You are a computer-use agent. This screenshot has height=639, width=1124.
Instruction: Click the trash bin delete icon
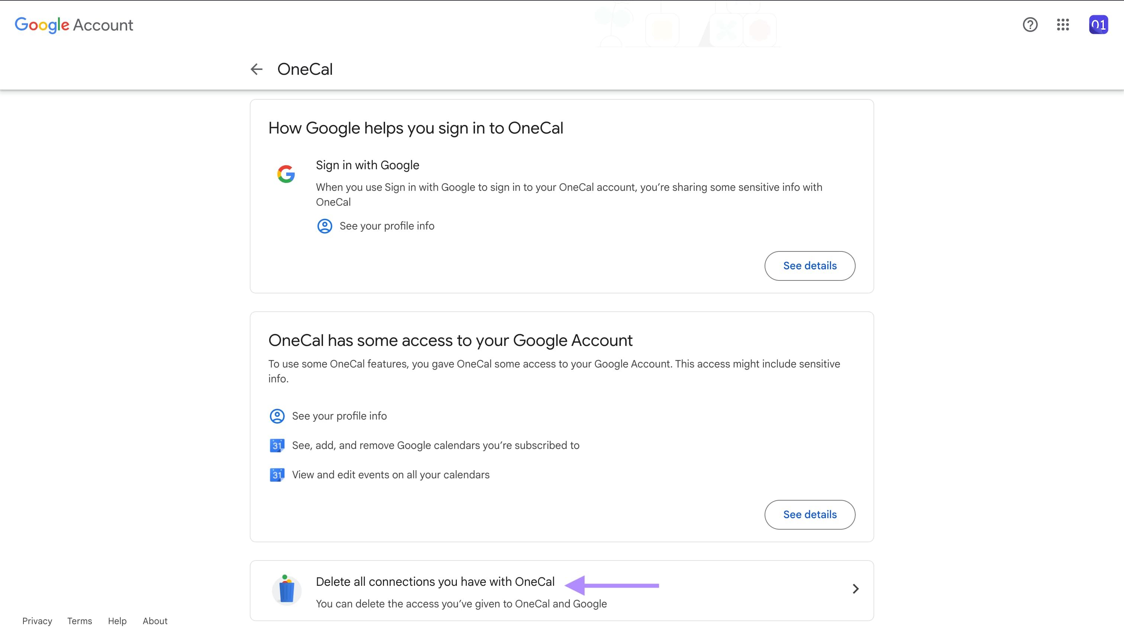[x=287, y=590]
